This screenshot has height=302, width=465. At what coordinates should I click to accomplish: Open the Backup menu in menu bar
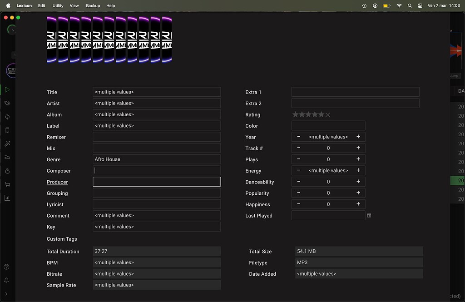click(x=93, y=6)
